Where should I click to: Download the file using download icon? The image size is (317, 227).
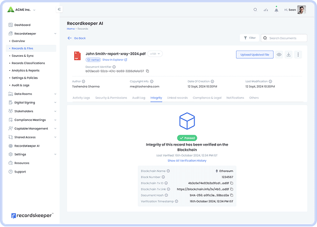pyautogui.click(x=288, y=55)
